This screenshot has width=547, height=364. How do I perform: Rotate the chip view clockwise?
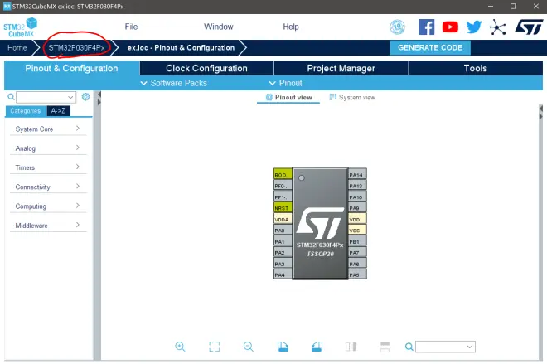click(x=283, y=347)
